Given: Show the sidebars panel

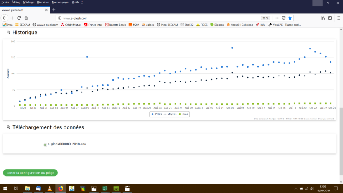Looking at the screenshot, I should tap(330, 18).
